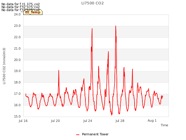
Task: Click the y-axis label LI7500 CO2 (mmol/m3)
Action: pyautogui.click(x=4, y=66)
